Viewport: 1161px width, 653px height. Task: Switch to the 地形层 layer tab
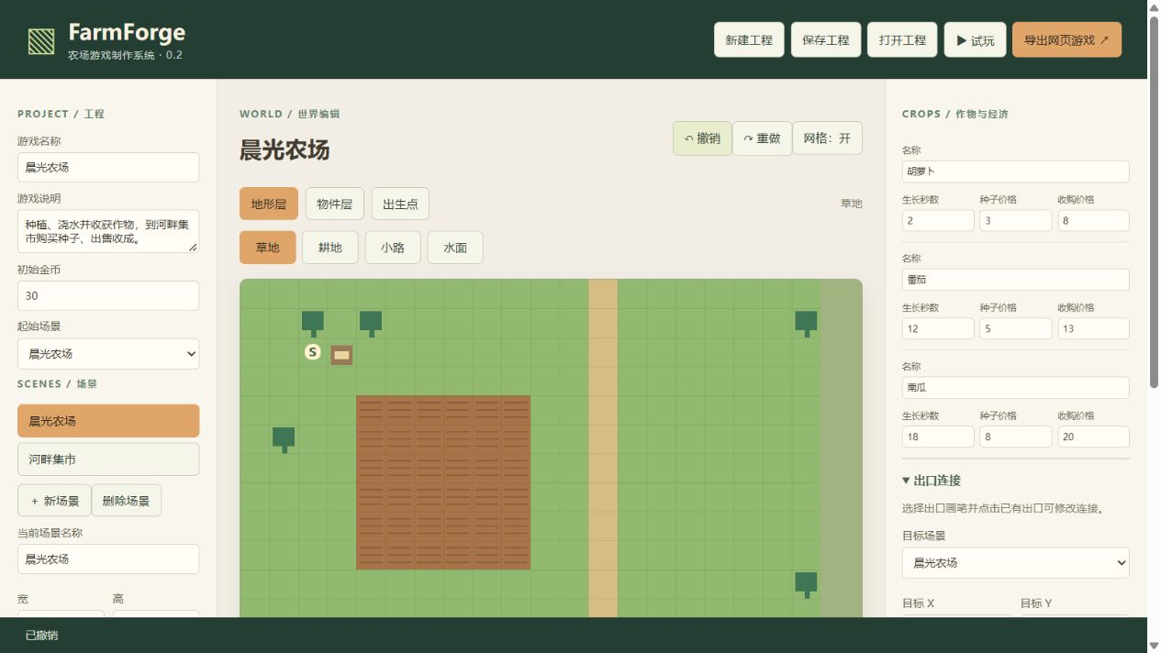point(269,204)
